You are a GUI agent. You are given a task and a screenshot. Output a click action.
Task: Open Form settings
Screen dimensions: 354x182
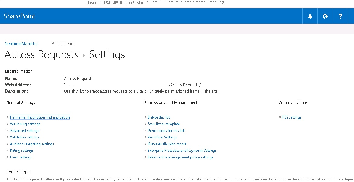coord(21,157)
